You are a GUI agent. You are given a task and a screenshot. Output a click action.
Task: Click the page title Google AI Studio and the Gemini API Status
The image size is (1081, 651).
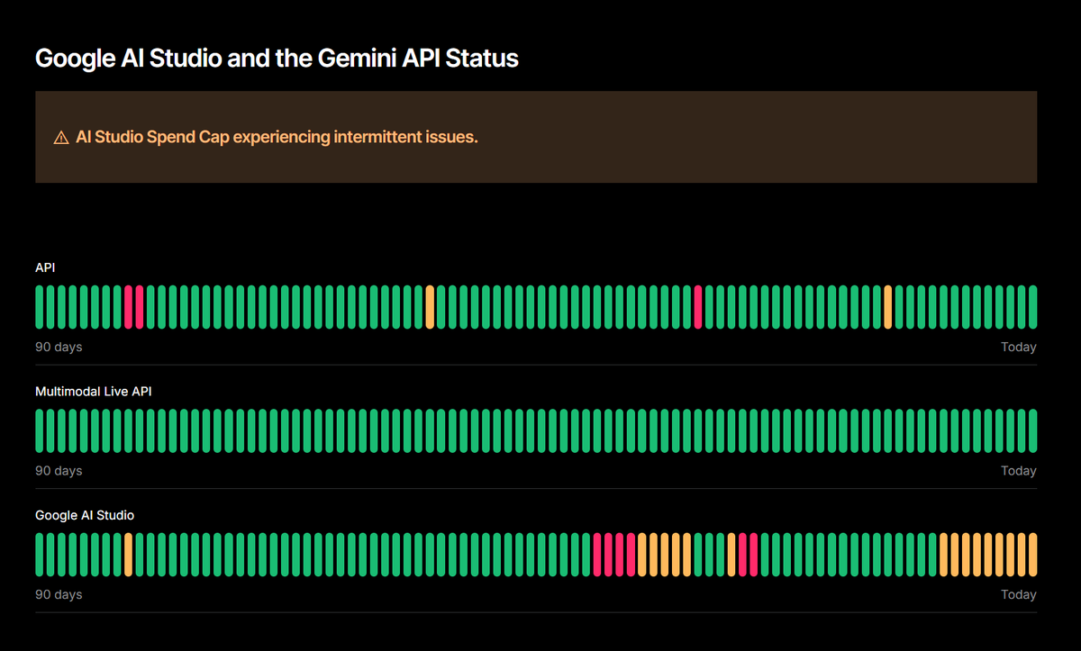tap(277, 59)
